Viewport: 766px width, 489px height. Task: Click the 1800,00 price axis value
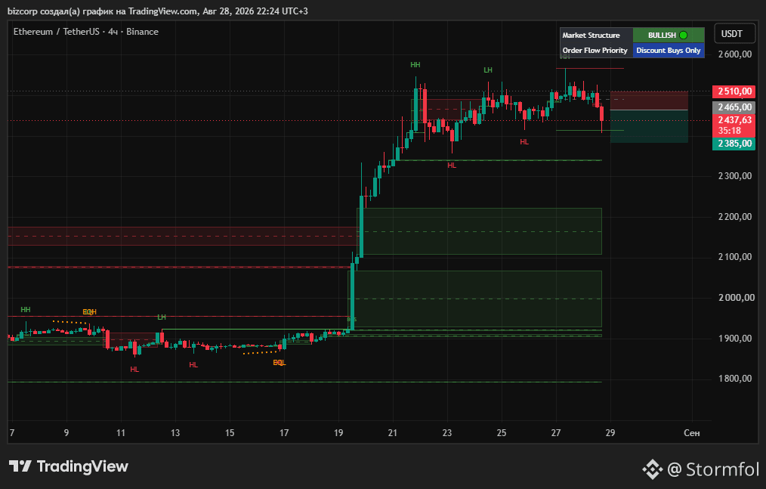click(x=735, y=379)
